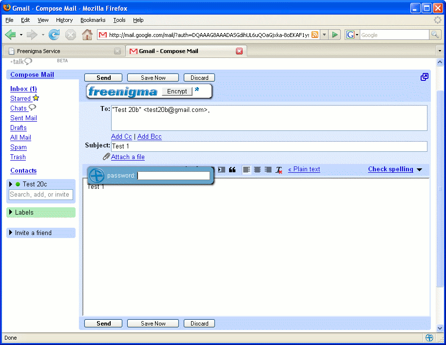Image resolution: width=446 pixels, height=345 pixels.
Task: Open the Inbox (1) link
Action: (x=23, y=89)
